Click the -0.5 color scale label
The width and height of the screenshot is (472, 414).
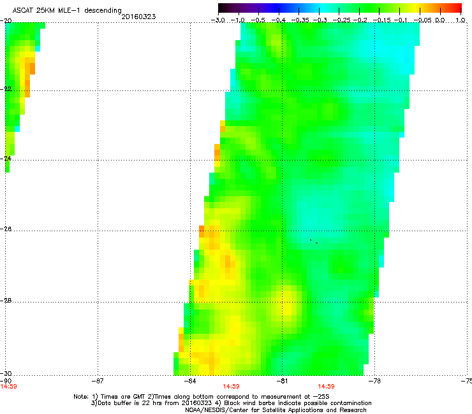pyautogui.click(x=258, y=20)
